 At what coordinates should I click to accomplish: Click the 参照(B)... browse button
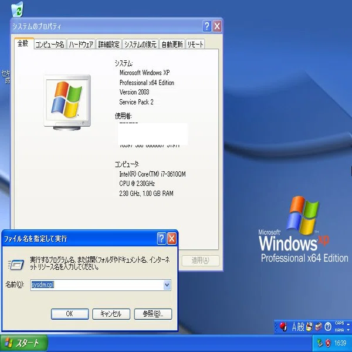(x=153, y=314)
